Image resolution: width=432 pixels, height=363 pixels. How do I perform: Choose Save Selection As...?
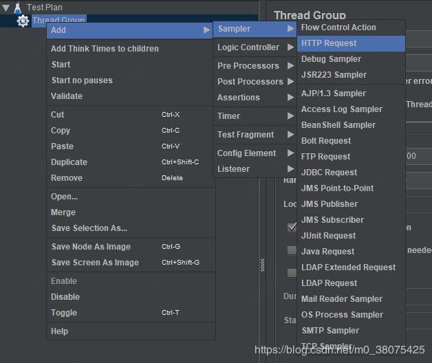pos(130,228)
